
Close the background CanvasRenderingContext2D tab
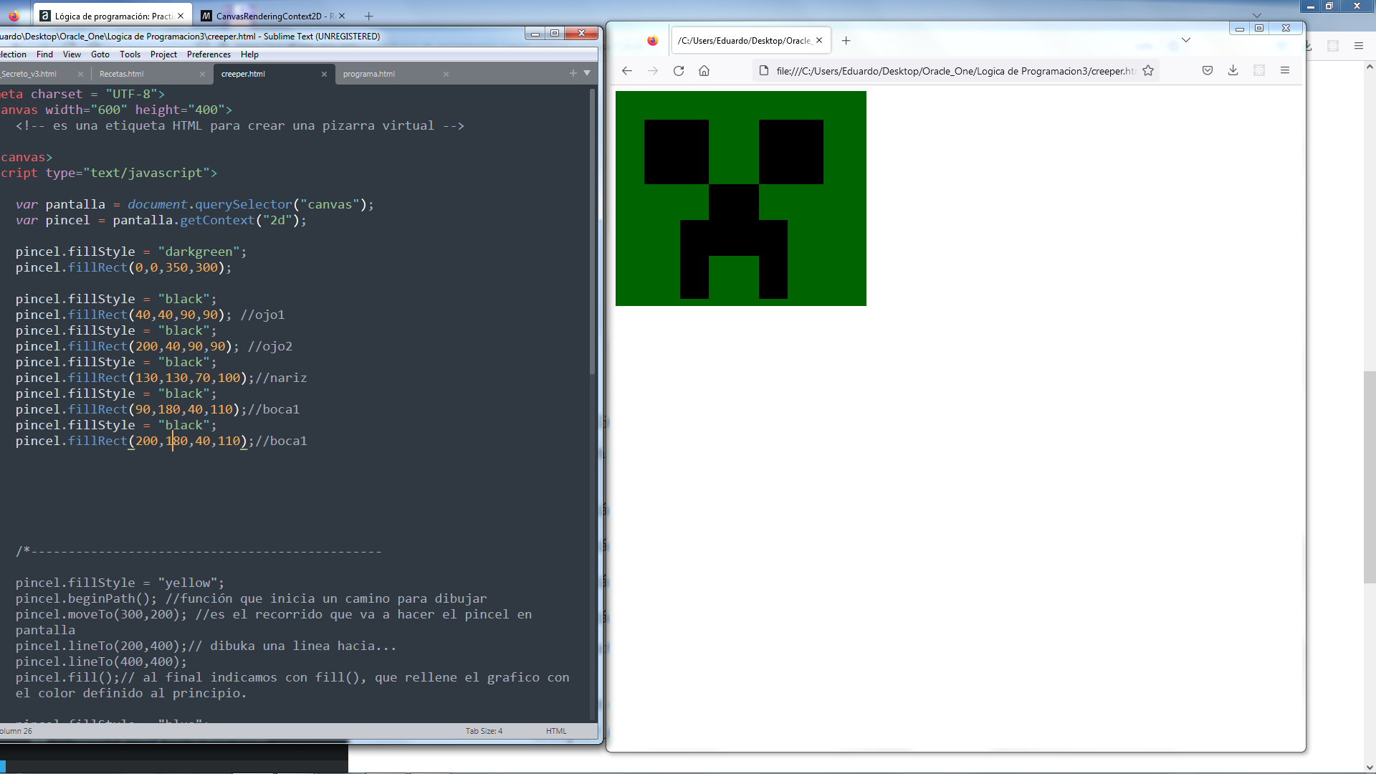point(342,16)
